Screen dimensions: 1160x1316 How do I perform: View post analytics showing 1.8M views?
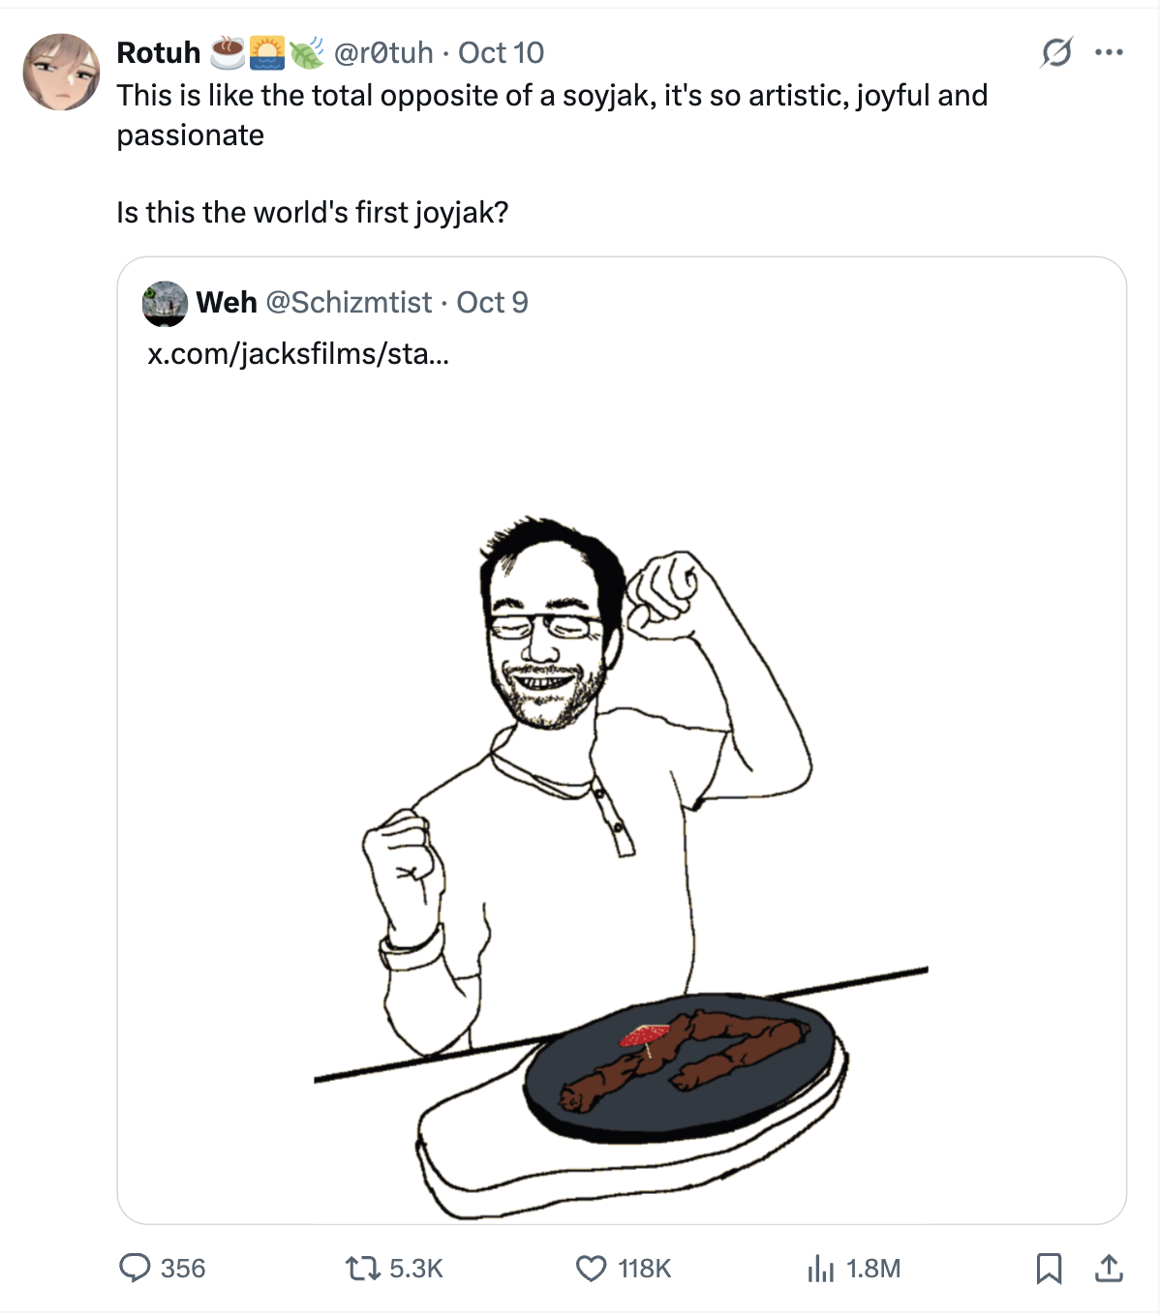pyautogui.click(x=820, y=1268)
